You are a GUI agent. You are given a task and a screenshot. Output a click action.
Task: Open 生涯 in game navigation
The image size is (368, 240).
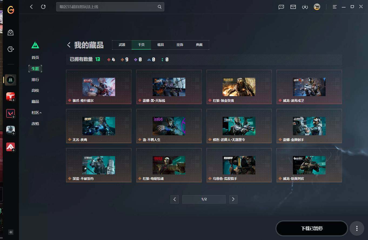(35, 69)
